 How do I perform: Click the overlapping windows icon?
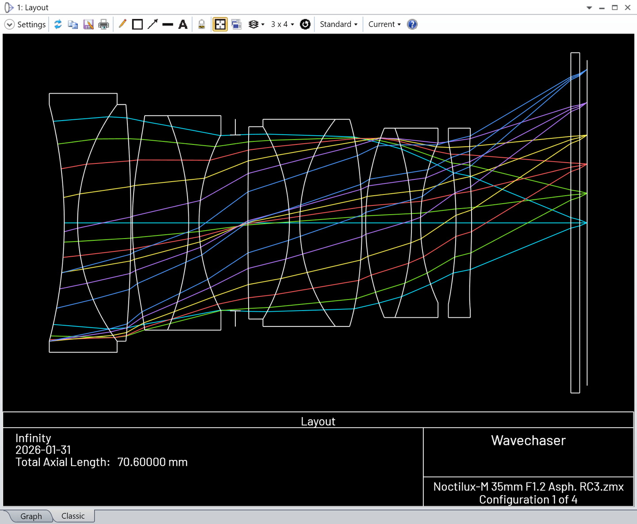(237, 24)
